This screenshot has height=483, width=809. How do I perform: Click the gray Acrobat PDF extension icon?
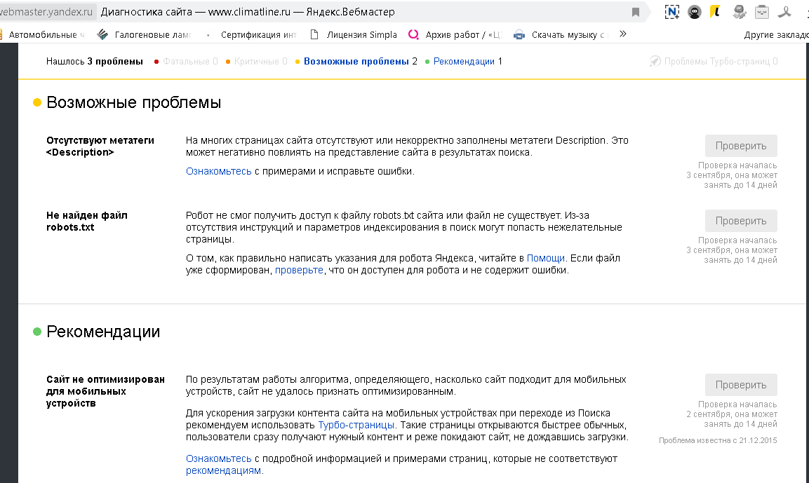[x=784, y=12]
